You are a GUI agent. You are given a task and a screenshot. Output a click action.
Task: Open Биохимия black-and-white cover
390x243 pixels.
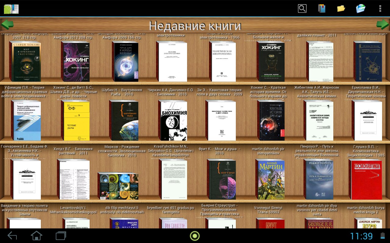click(173, 121)
